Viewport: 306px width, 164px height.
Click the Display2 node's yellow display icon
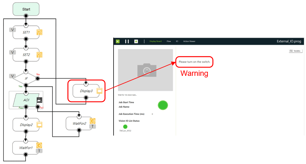(39, 125)
